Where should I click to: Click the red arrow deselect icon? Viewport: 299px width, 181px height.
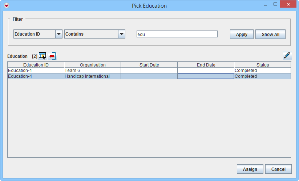[53, 56]
